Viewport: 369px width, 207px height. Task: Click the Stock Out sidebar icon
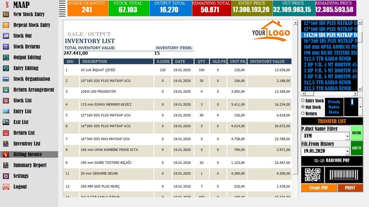[6, 36]
